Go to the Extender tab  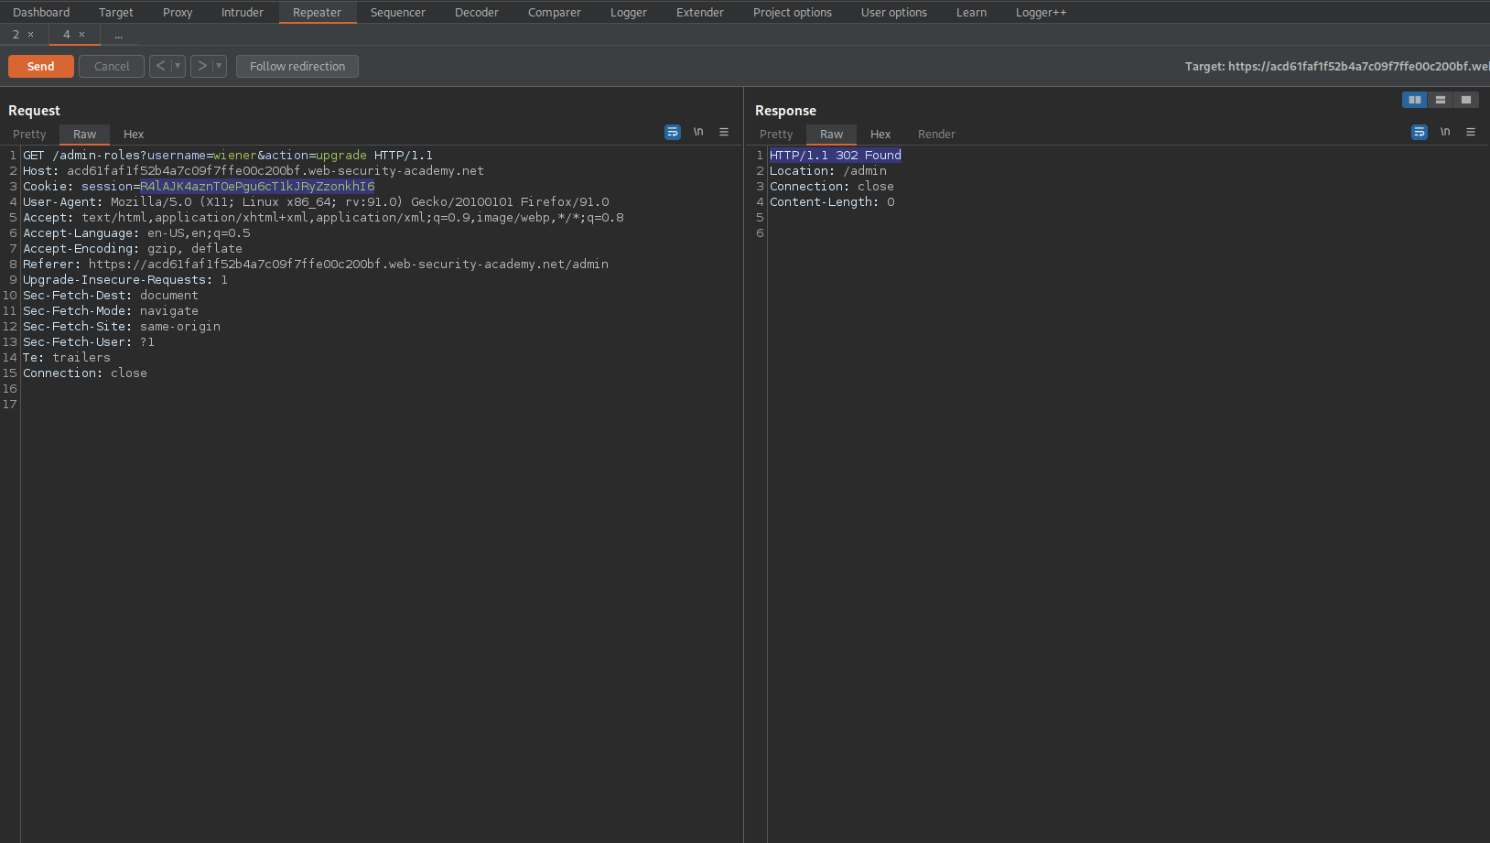point(700,12)
